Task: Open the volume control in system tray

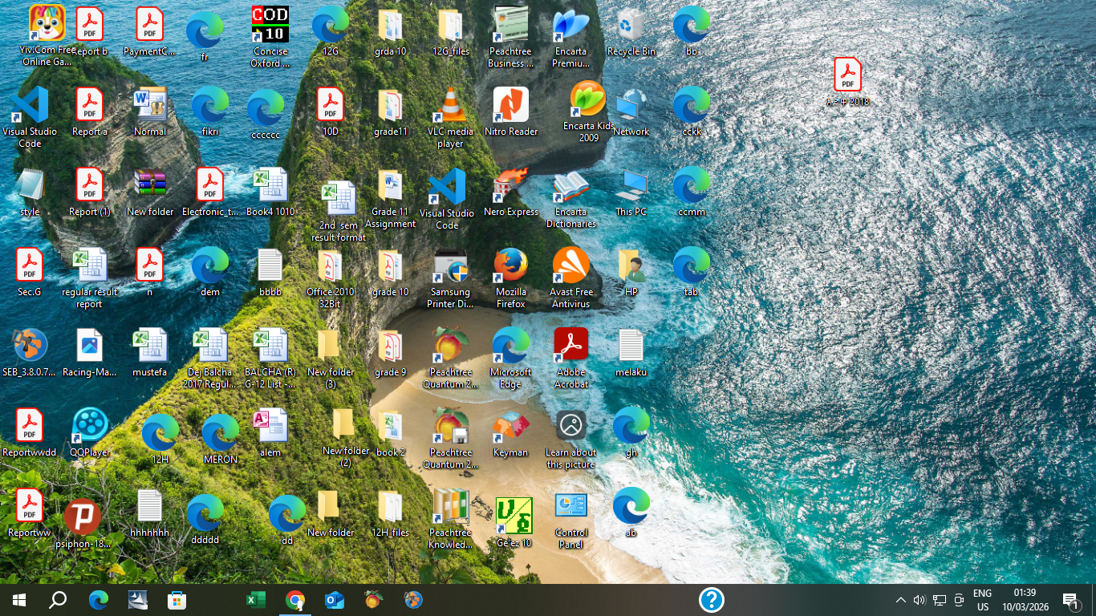Action: (x=919, y=600)
